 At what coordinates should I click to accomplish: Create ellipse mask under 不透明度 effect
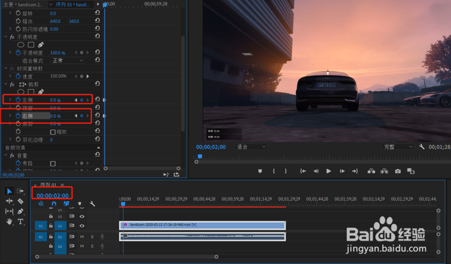(21, 45)
